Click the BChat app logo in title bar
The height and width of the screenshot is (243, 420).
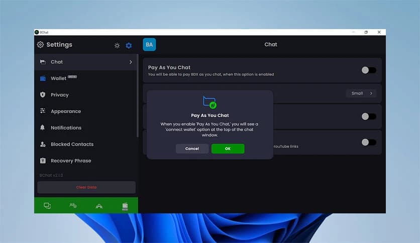[x=37, y=32]
